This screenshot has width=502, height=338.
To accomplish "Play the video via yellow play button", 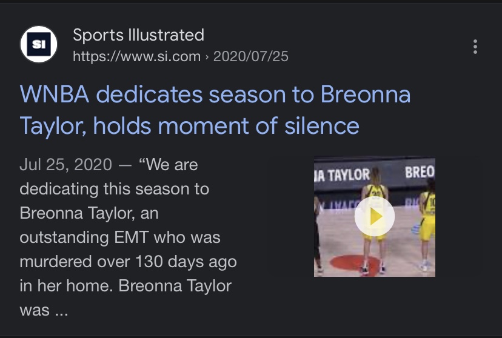I will [x=375, y=216].
